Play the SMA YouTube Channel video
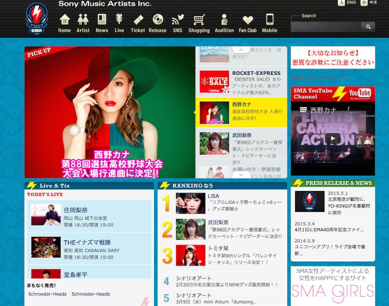 click(333, 138)
